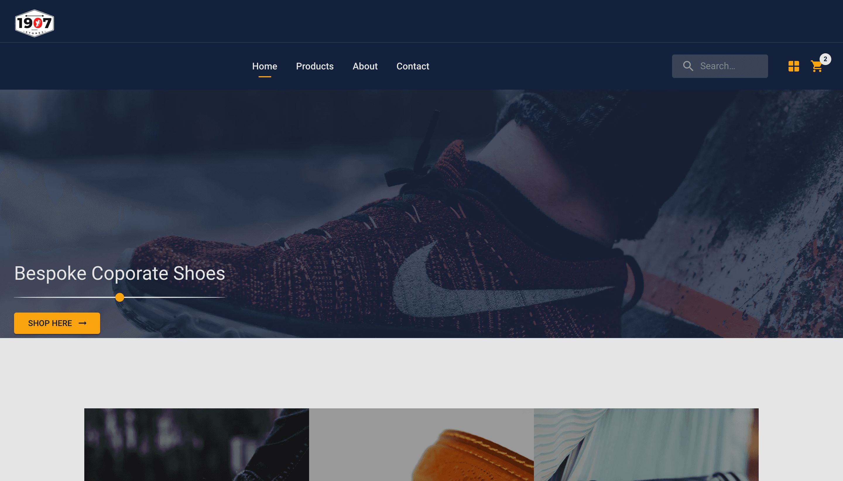Select the About tab in navigation
The width and height of the screenshot is (843, 481).
point(365,66)
